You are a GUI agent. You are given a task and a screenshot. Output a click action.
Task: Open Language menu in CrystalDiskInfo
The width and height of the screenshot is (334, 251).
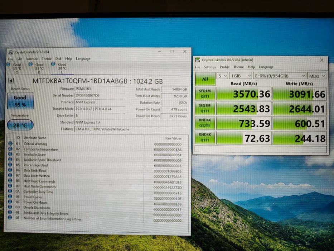click(x=83, y=58)
